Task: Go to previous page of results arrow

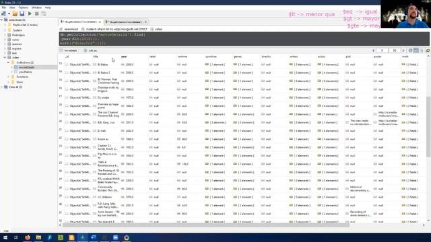Action: coord(373,50)
